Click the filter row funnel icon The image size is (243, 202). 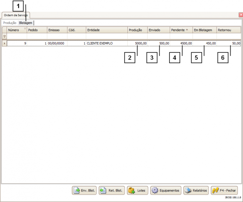coord(4,36)
